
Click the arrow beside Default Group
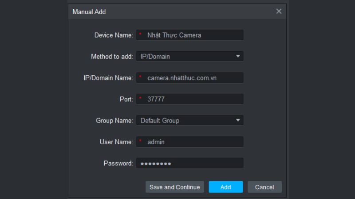click(238, 120)
